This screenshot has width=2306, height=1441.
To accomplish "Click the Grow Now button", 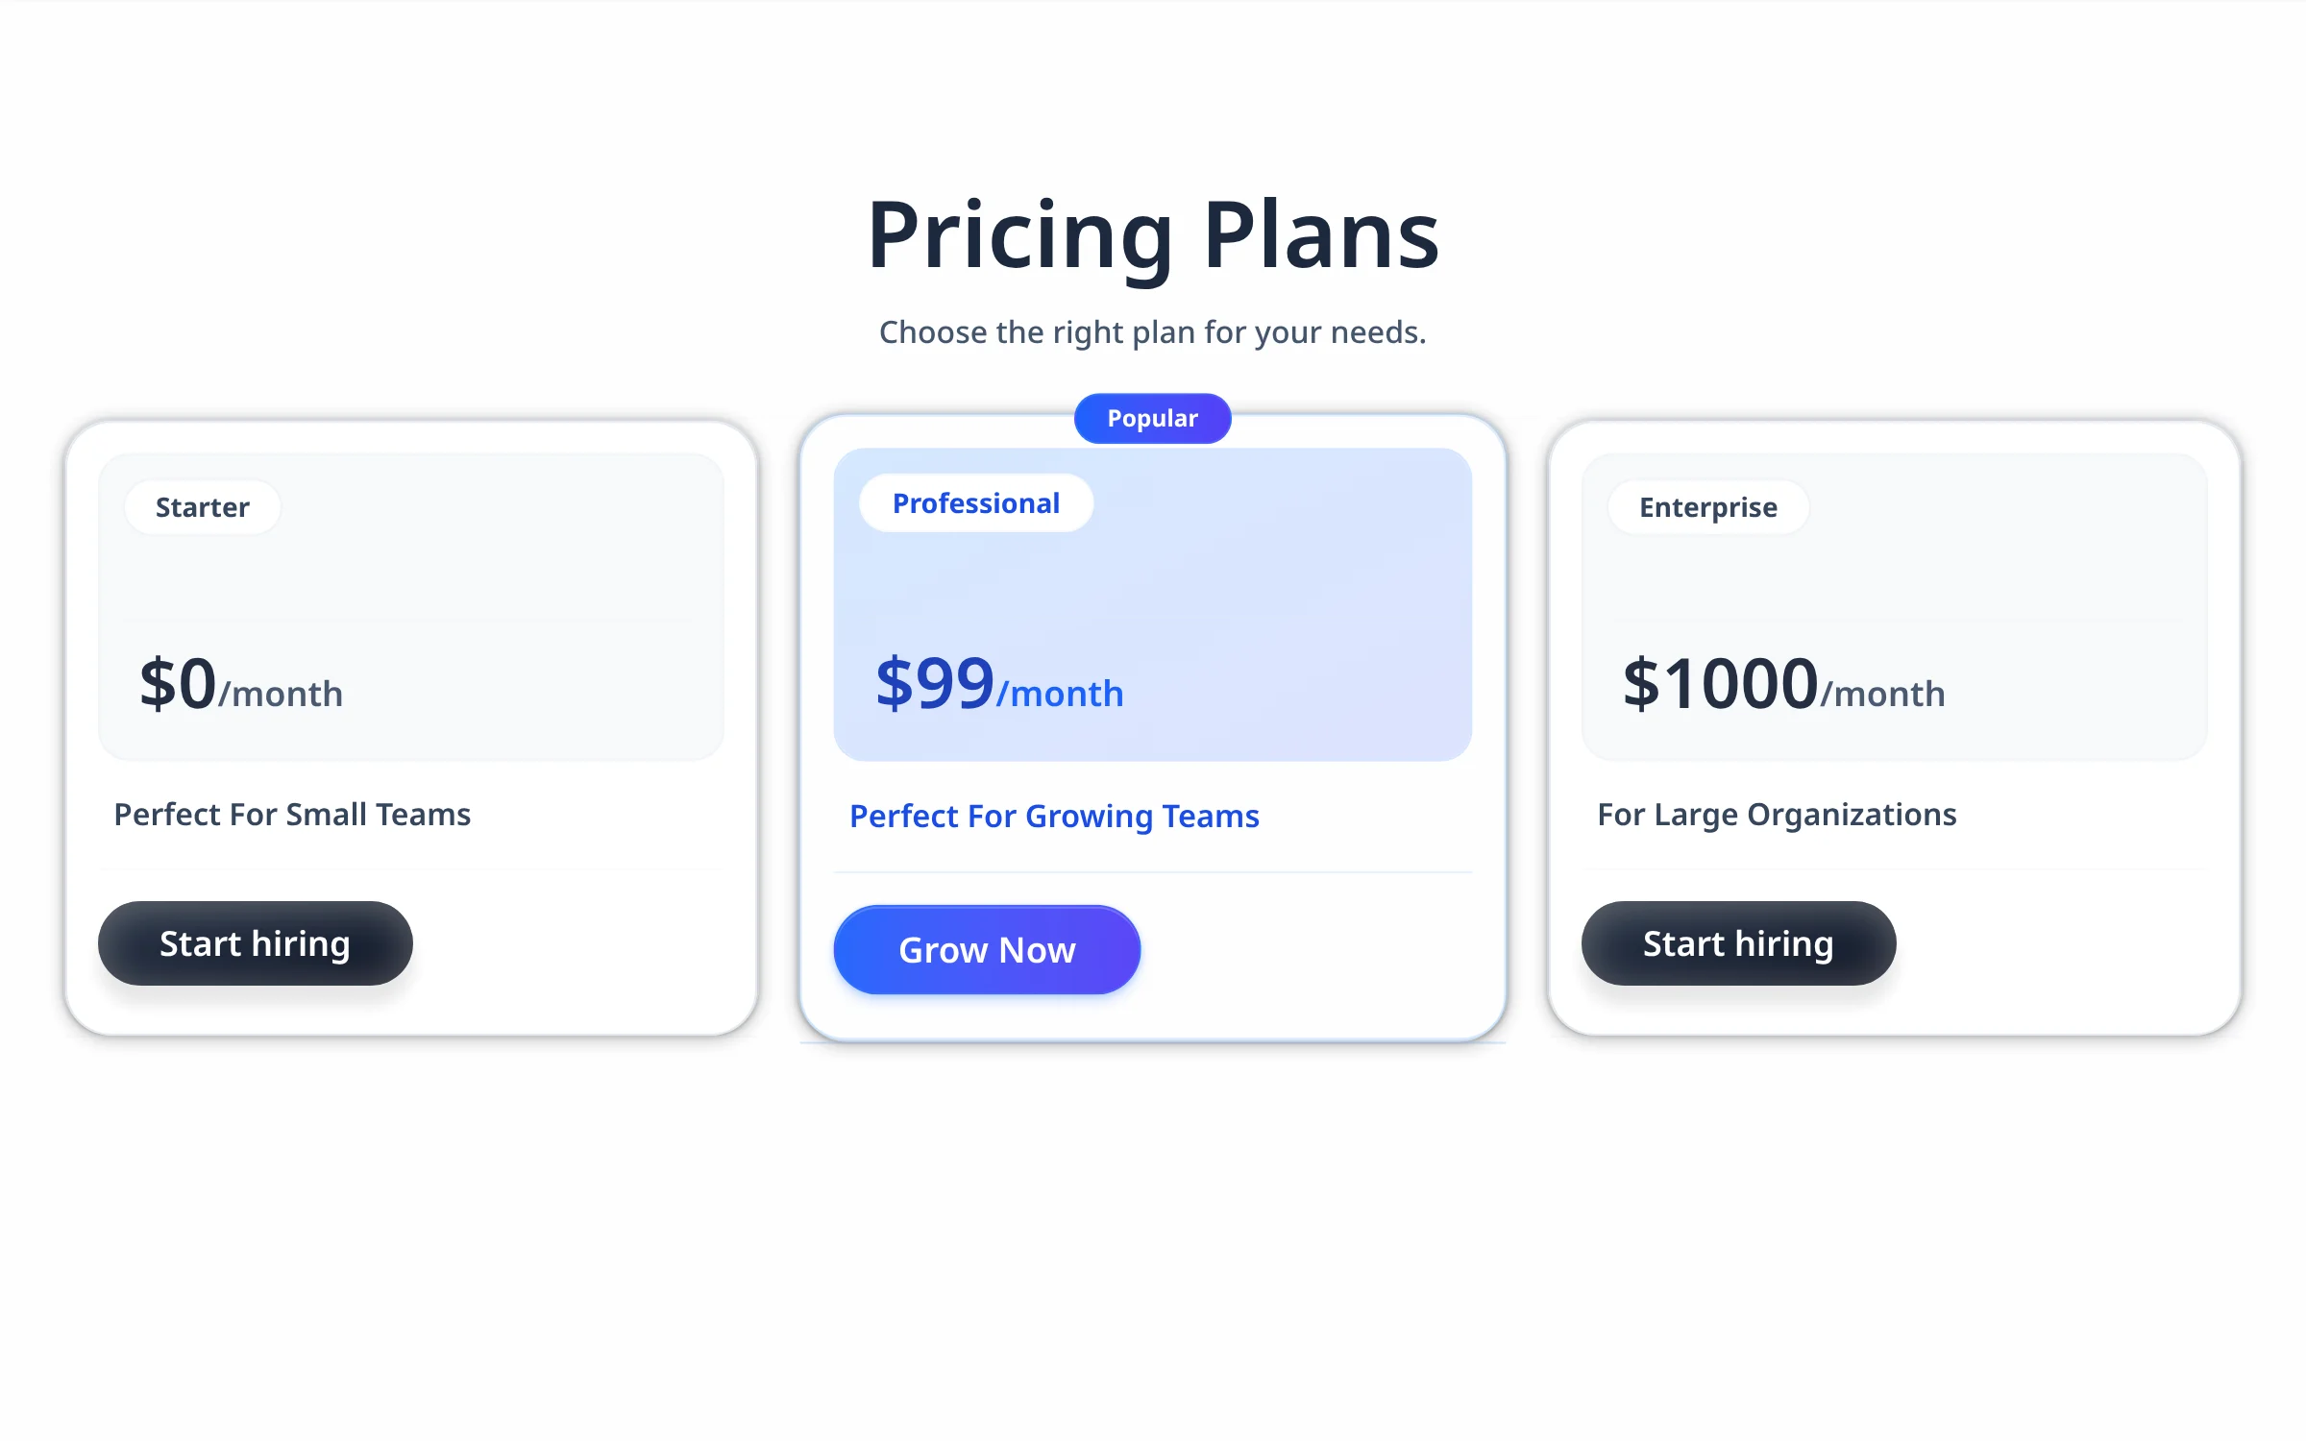I will pos(987,949).
